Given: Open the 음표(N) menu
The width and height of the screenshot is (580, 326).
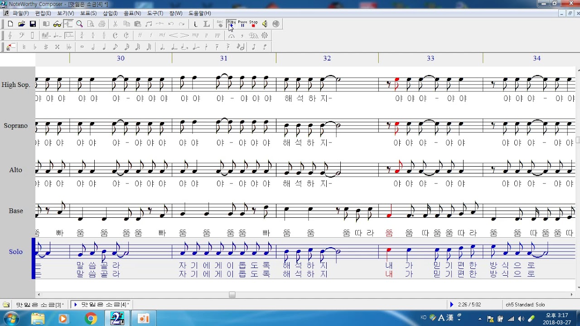Looking at the screenshot, I should [132, 13].
